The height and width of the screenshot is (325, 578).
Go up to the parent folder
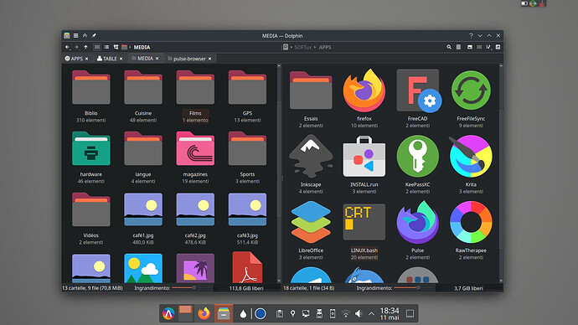click(86, 47)
